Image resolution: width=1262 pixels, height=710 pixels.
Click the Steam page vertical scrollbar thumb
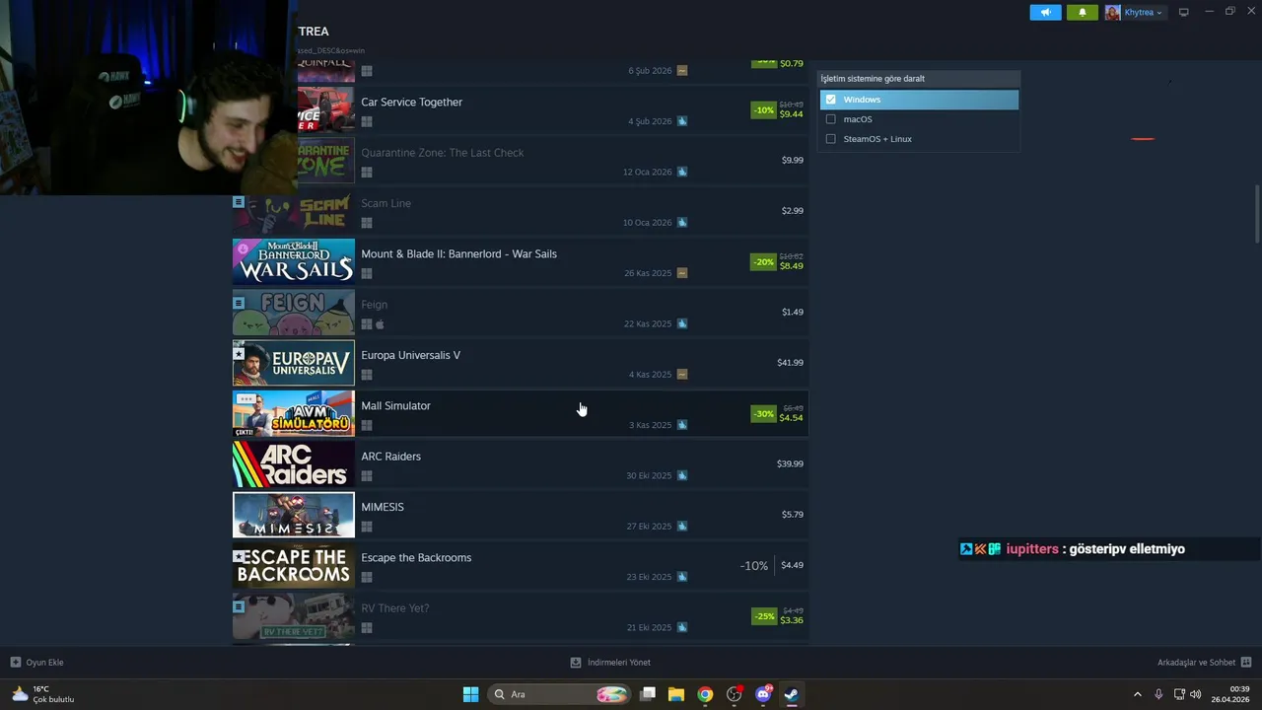1256,214
